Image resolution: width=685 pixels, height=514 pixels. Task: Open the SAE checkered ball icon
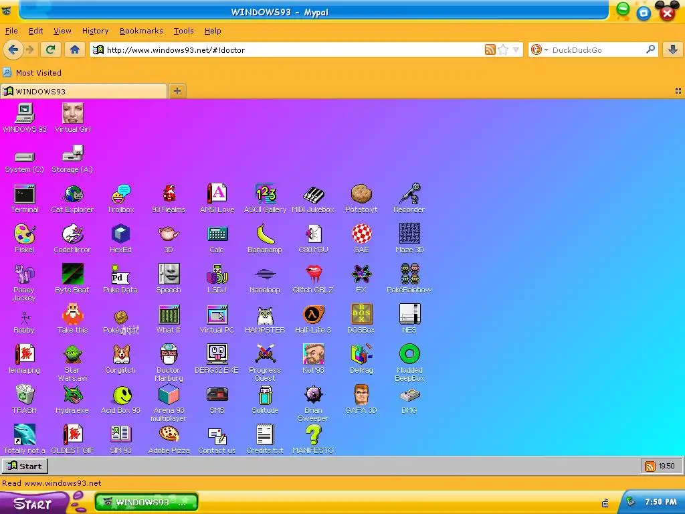tap(361, 239)
